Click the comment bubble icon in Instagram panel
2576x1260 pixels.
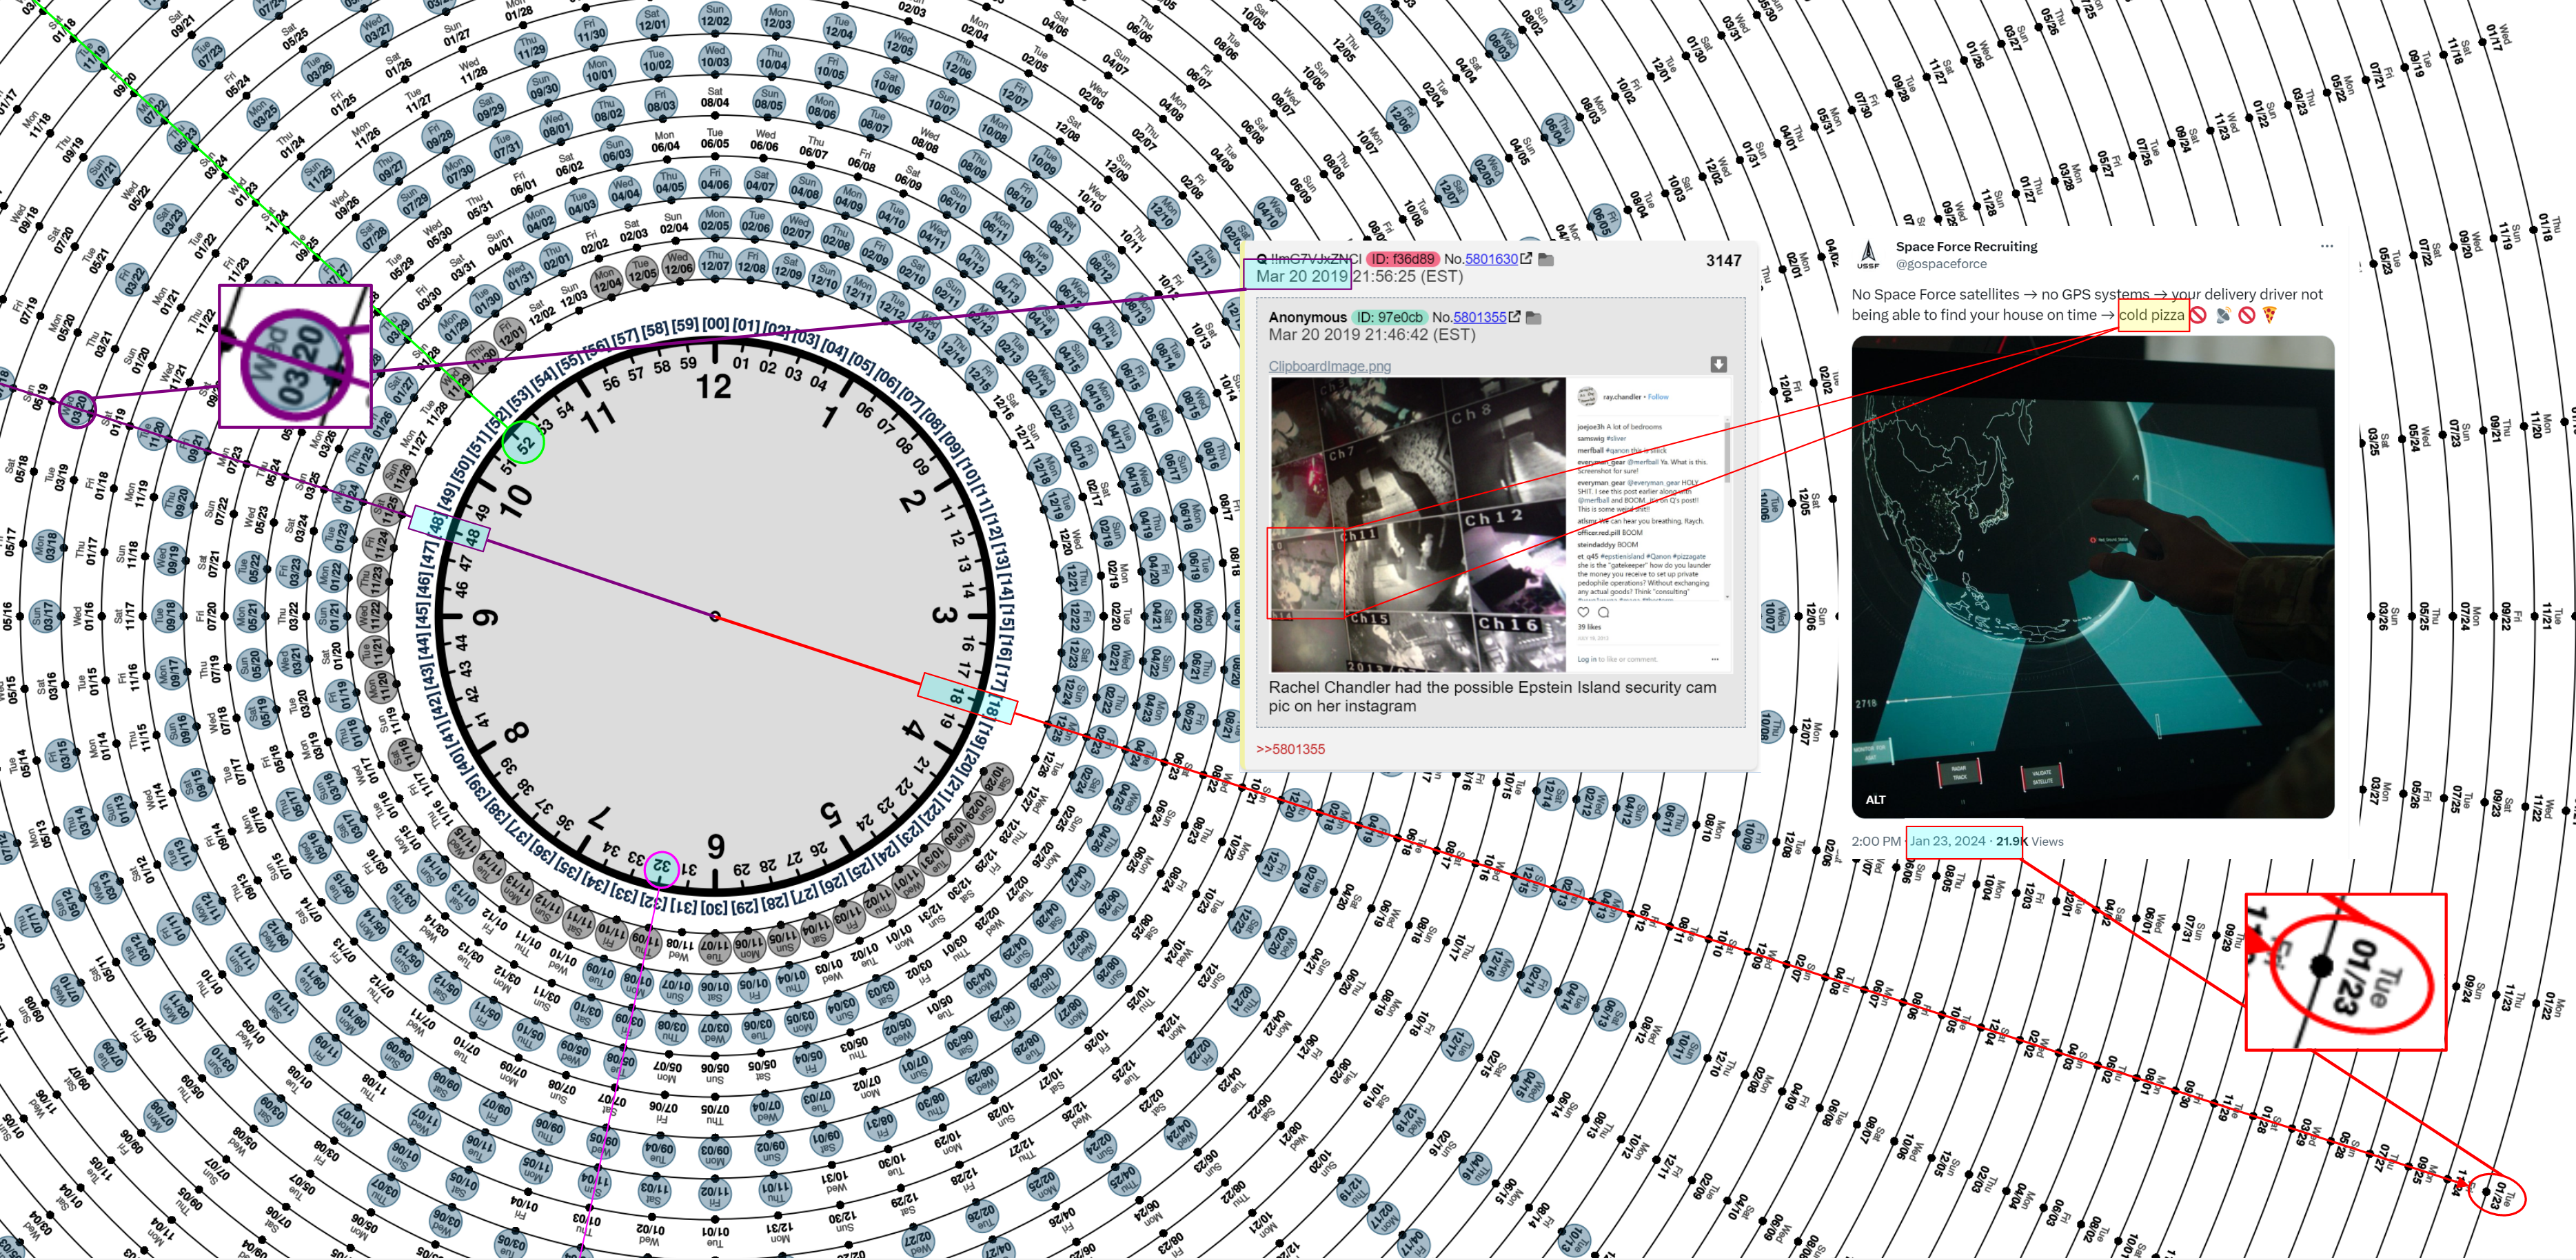1603,612
